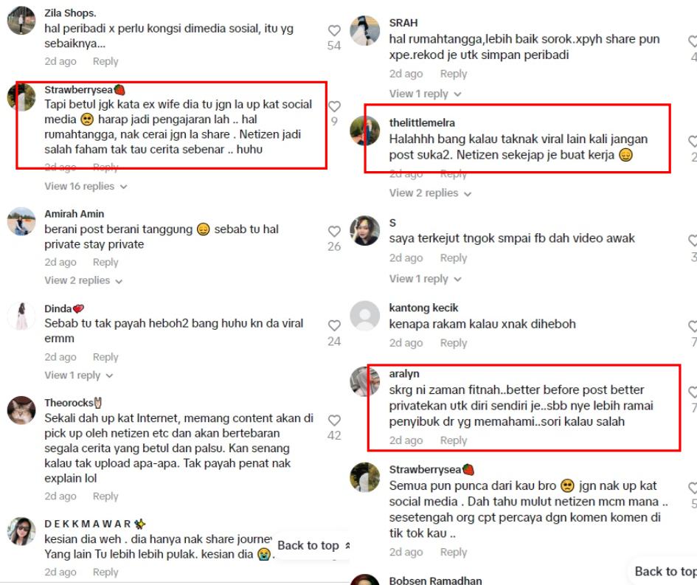Open thelittlemelra username profile
The height and width of the screenshot is (585, 697).
pos(422,122)
